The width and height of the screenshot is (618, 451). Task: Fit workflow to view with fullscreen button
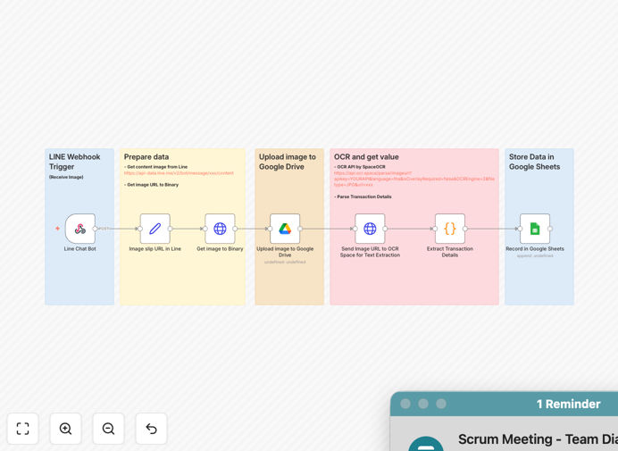coord(23,429)
